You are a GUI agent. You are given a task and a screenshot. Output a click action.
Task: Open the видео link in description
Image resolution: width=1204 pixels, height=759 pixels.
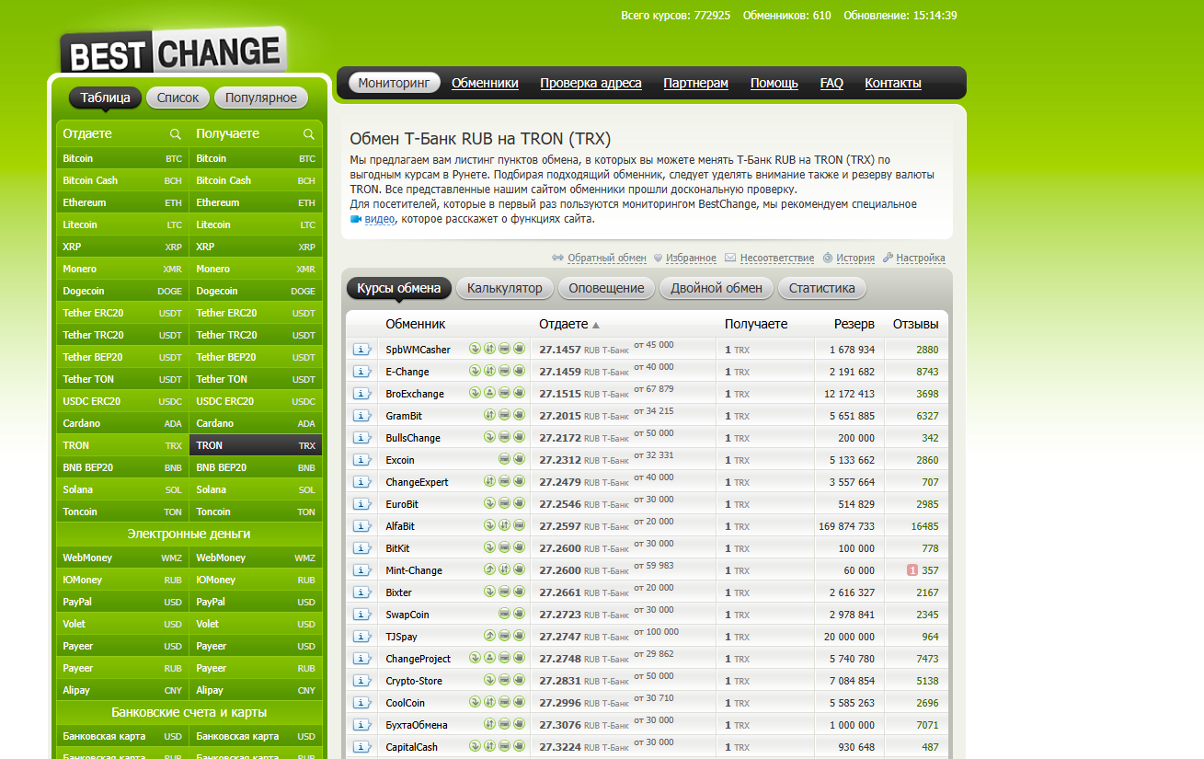[379, 219]
